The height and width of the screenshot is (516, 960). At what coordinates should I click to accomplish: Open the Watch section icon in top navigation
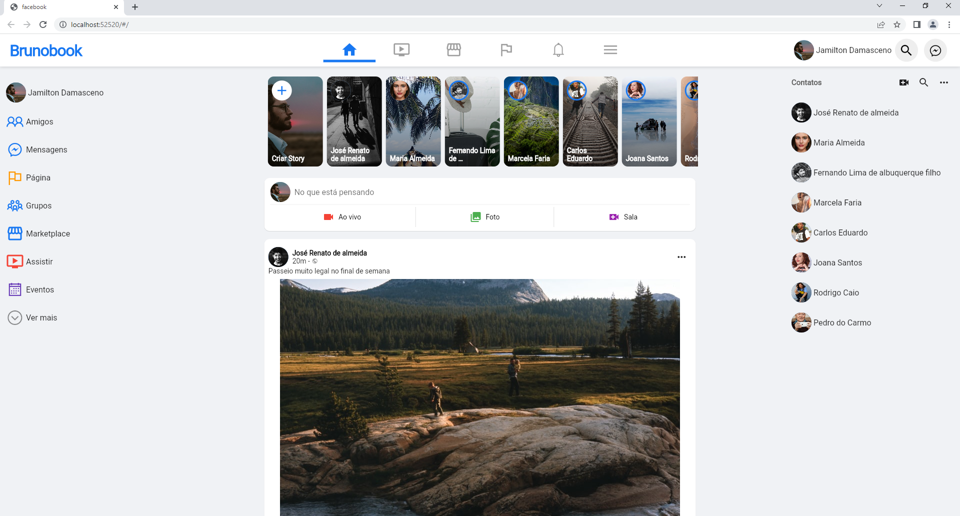(401, 49)
